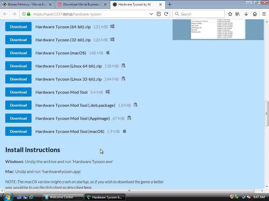Download Hardware Tycoon (macOS)
269x201 pixels.
click(18, 53)
